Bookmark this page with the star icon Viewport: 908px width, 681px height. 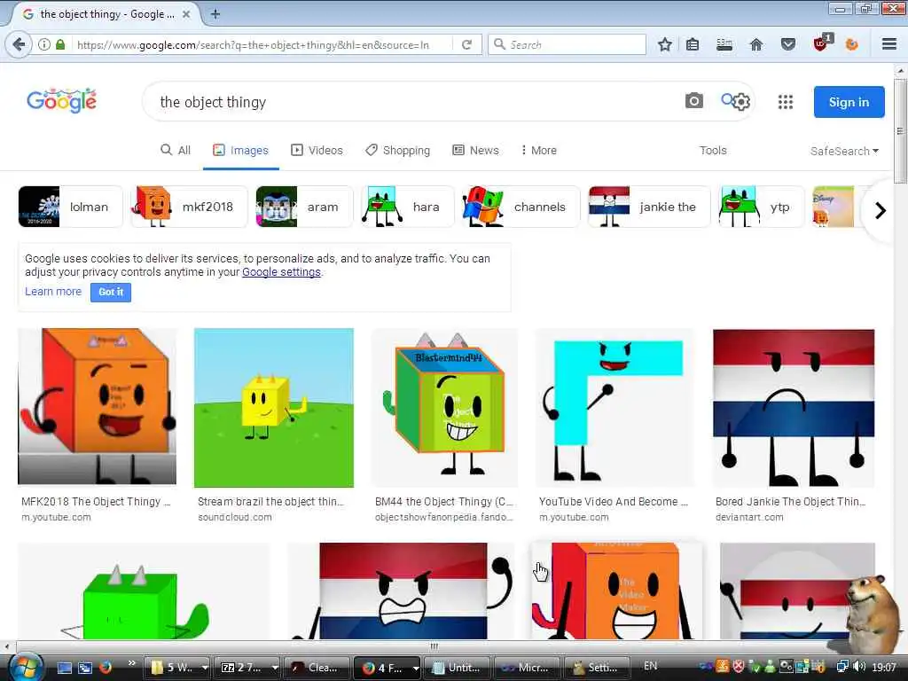coord(665,44)
